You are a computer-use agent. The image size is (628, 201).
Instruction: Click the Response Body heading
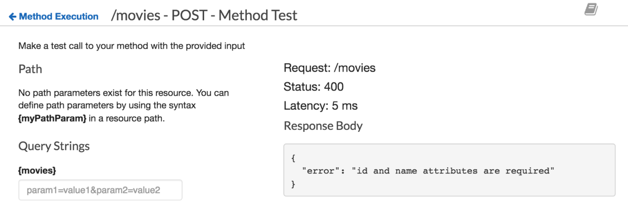323,126
